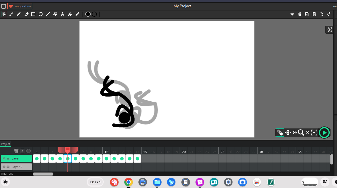Select the Ellipse shape tool
This screenshot has height=188, width=337.
point(41,14)
